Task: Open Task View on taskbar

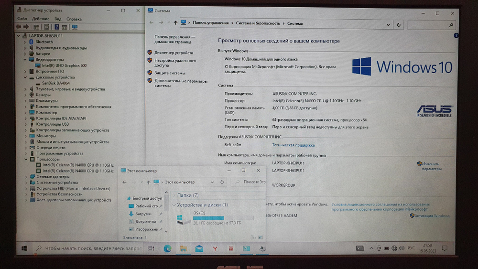Action: pos(151,248)
